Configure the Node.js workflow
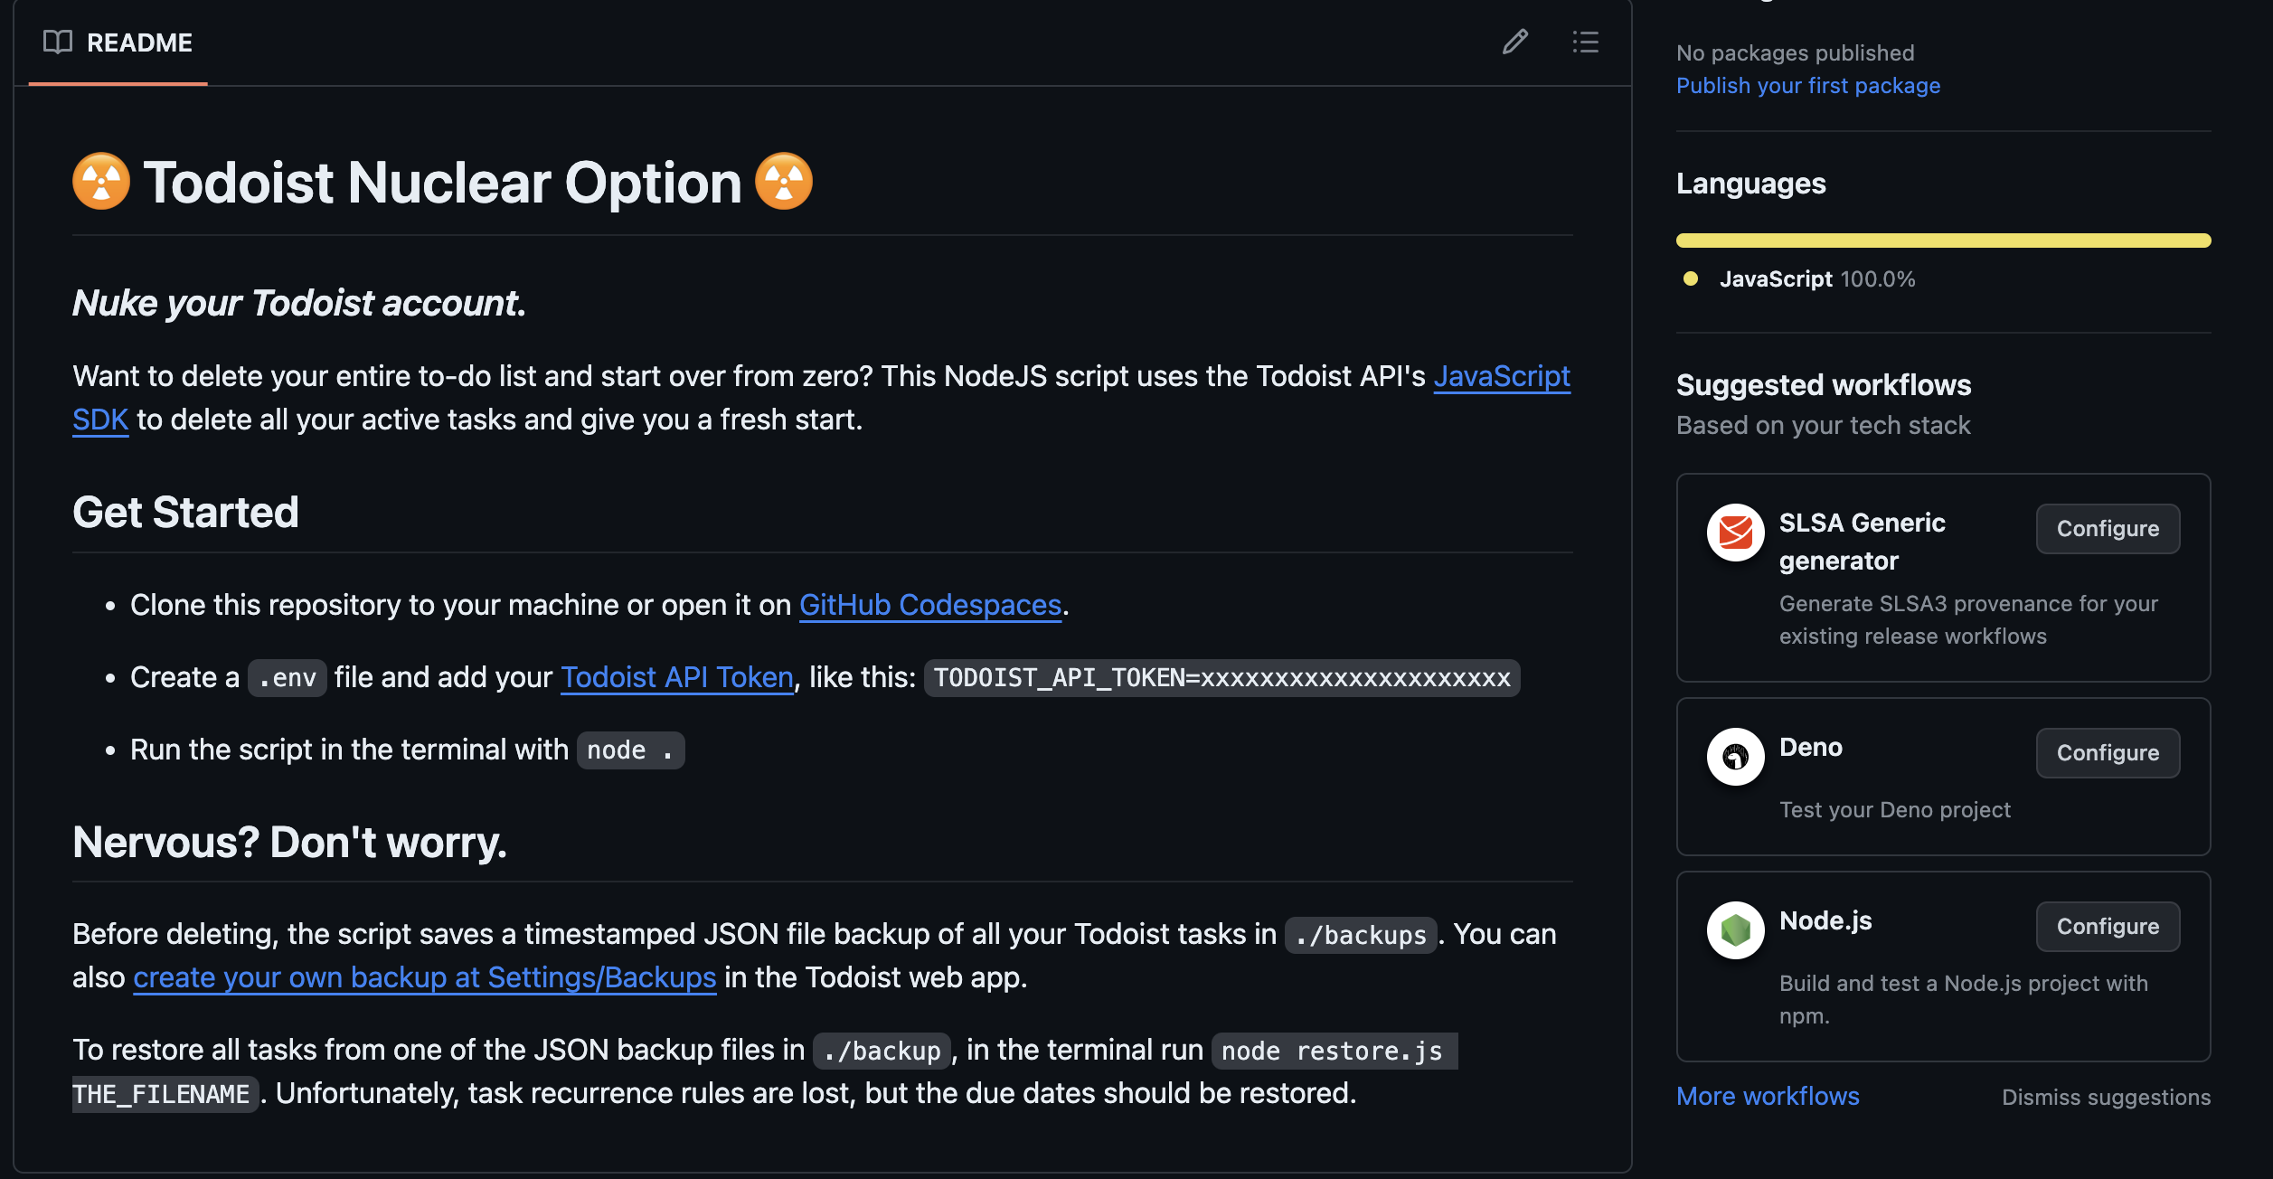This screenshot has width=2273, height=1179. (x=2108, y=926)
